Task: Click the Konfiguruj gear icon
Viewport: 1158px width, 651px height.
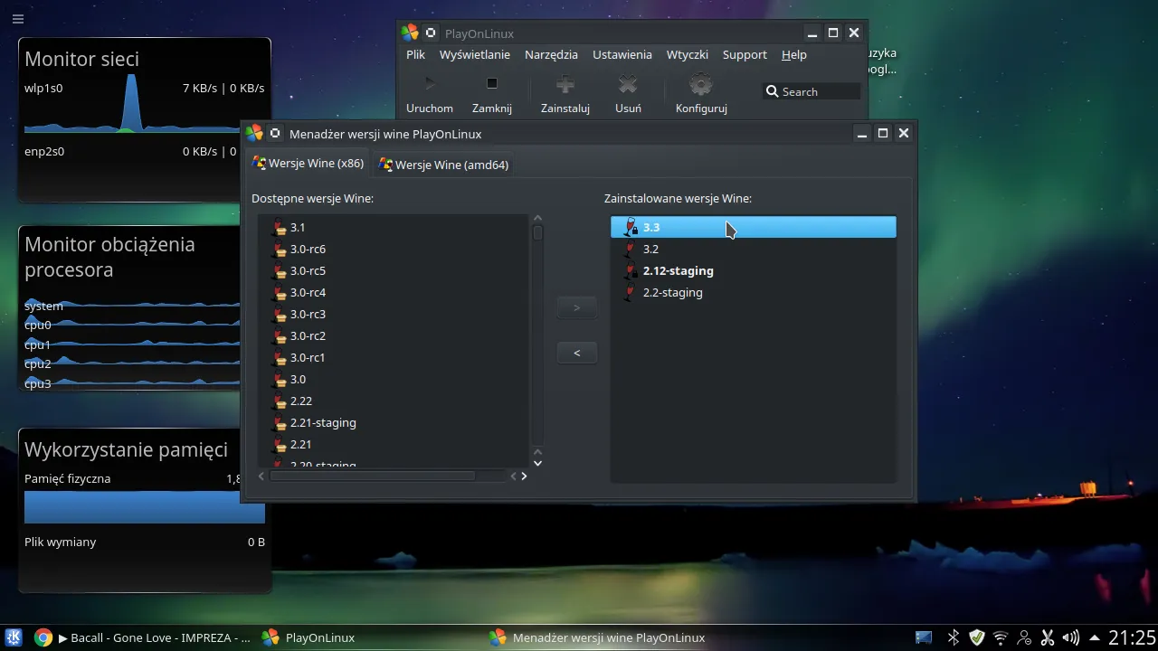Action: [701, 85]
